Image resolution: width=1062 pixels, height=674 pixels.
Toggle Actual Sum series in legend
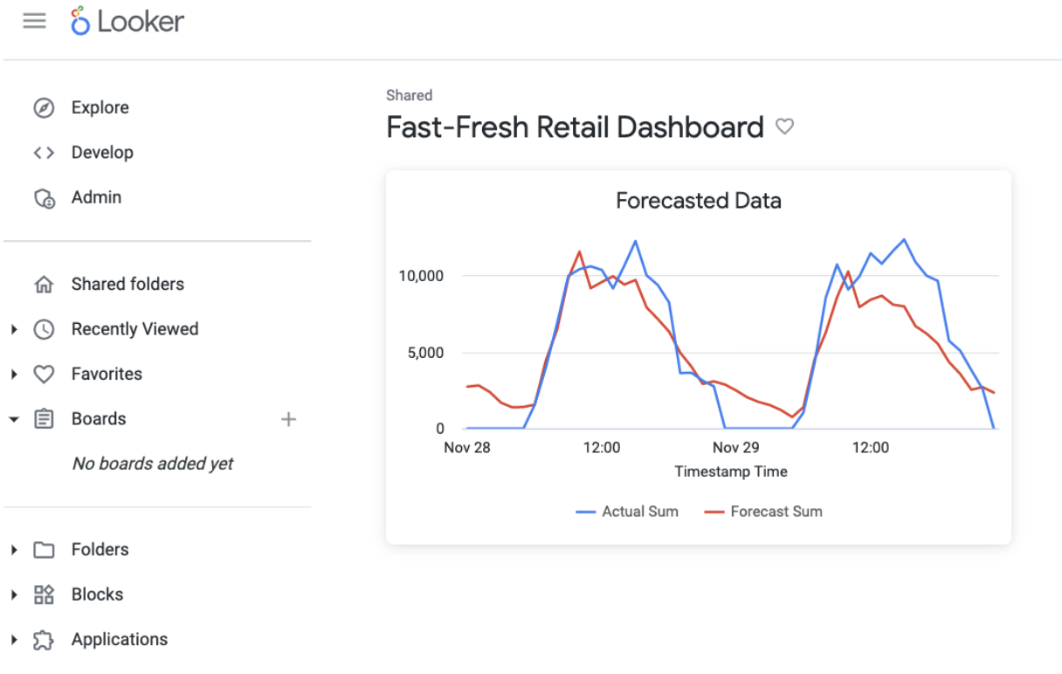point(627,512)
